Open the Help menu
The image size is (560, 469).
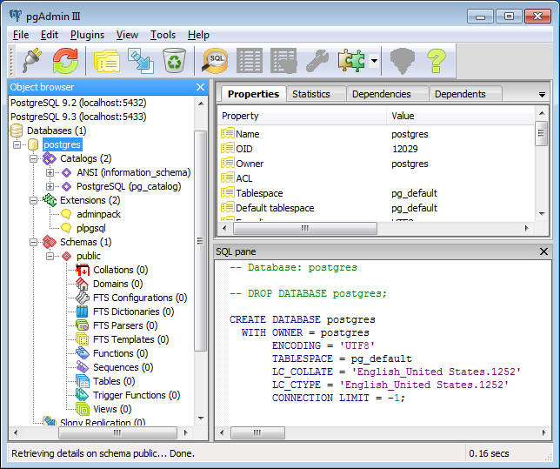(198, 35)
